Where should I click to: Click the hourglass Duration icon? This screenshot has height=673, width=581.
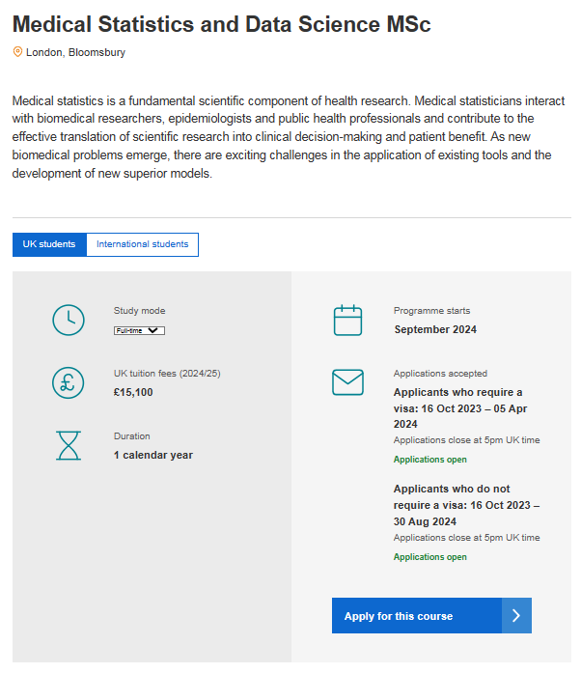(69, 445)
